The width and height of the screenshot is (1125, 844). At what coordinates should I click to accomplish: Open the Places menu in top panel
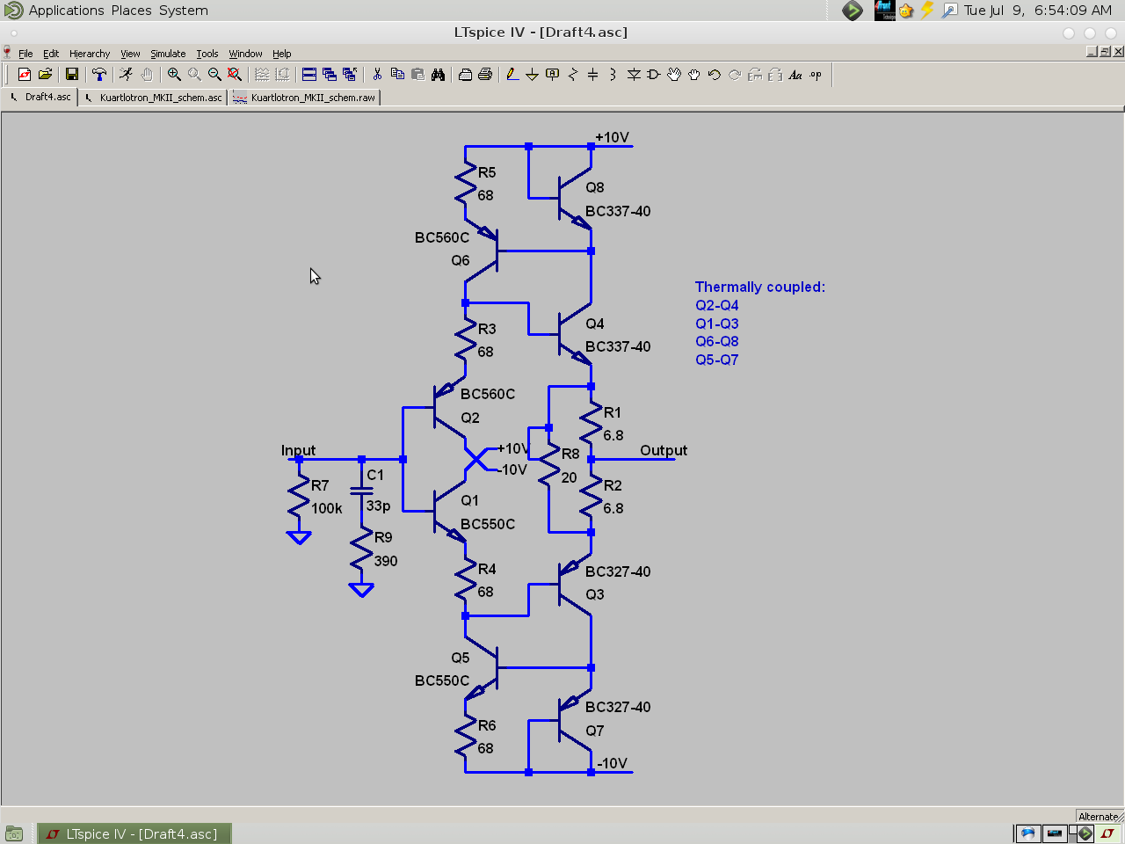(x=131, y=11)
